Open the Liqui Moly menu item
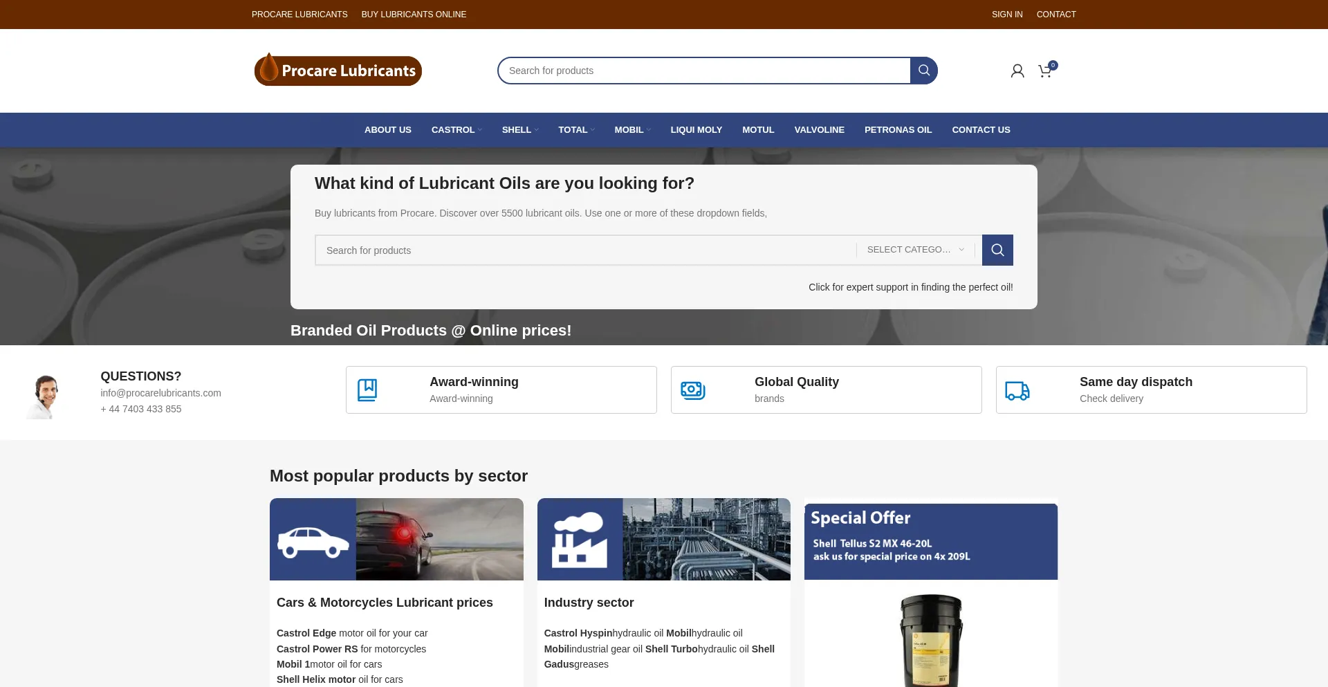The height and width of the screenshot is (687, 1328). click(x=697, y=130)
